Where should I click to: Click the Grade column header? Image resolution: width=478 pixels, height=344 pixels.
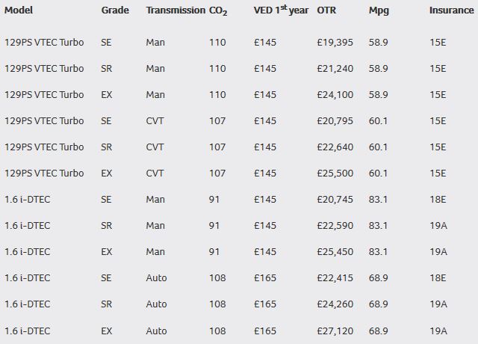[115, 11]
